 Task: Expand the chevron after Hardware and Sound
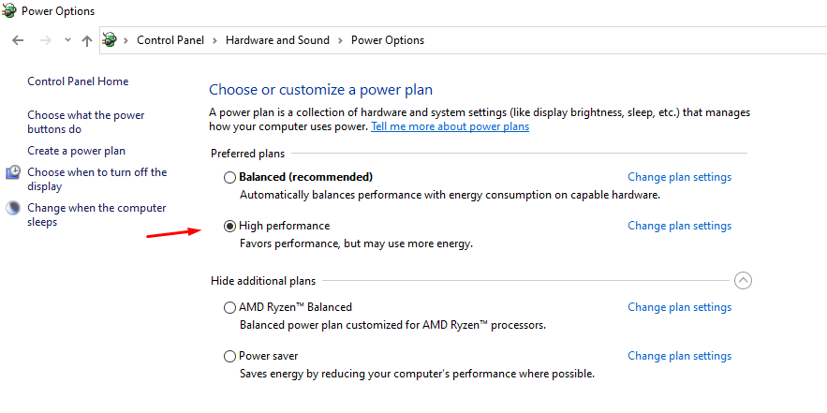tap(341, 40)
